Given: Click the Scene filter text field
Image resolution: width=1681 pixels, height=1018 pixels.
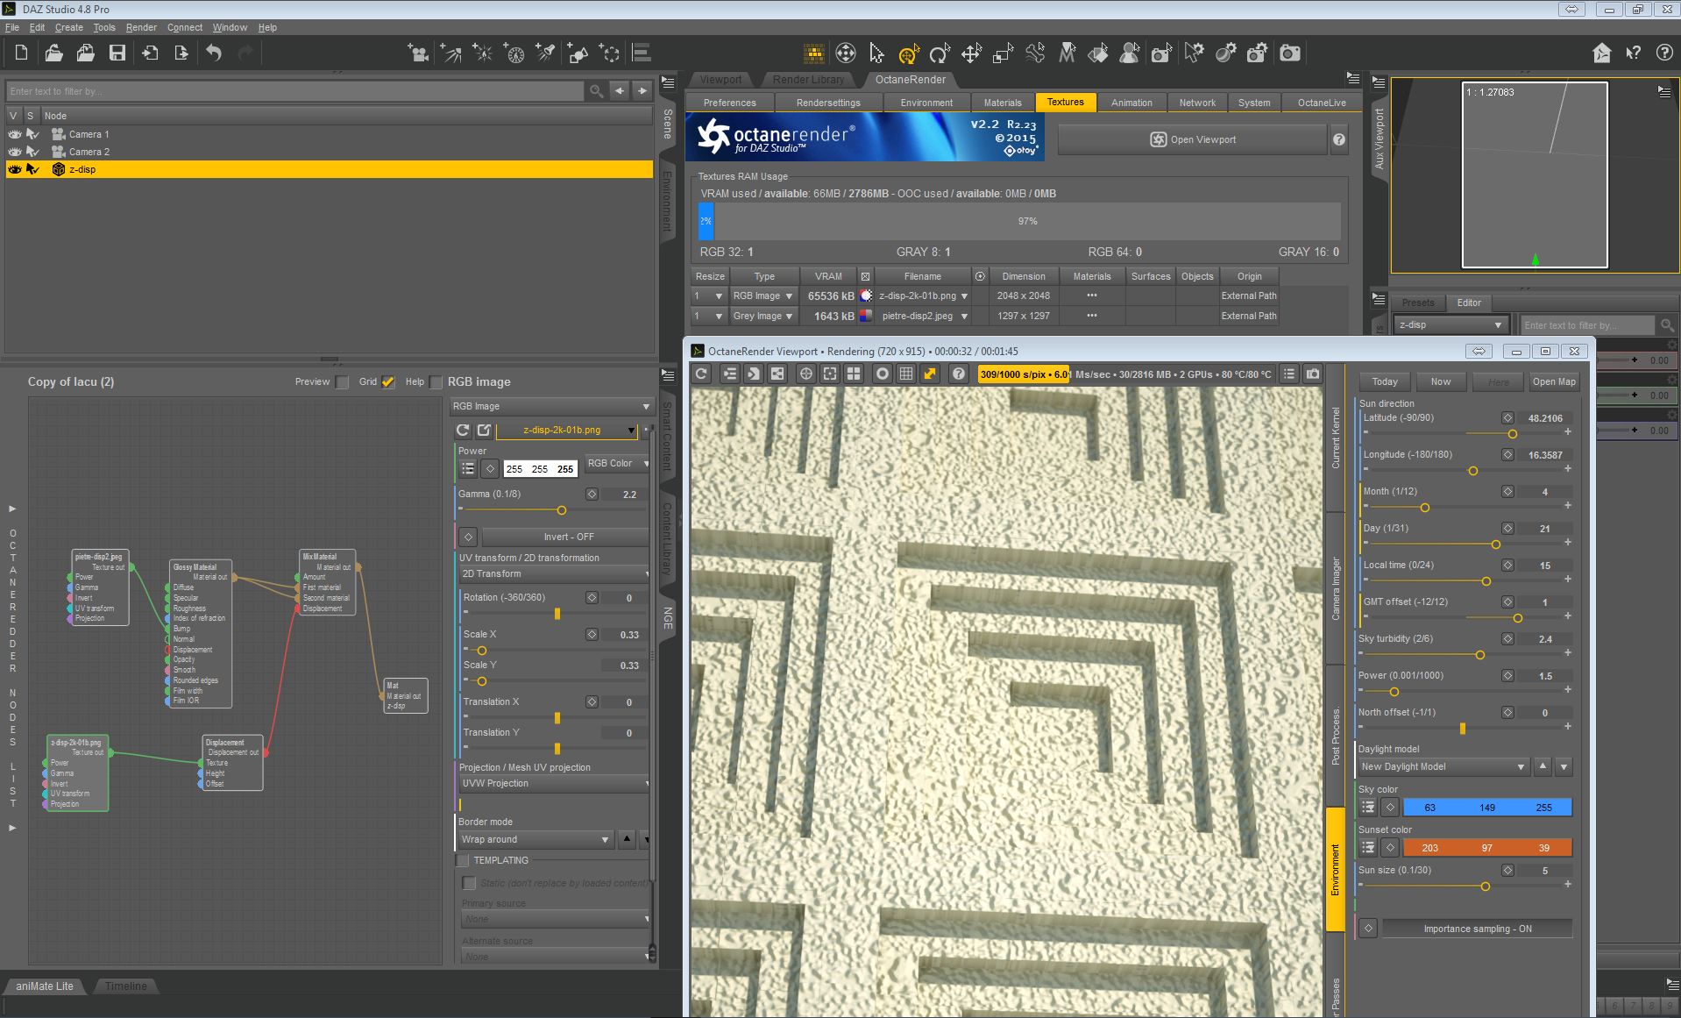Looking at the screenshot, I should click(294, 91).
